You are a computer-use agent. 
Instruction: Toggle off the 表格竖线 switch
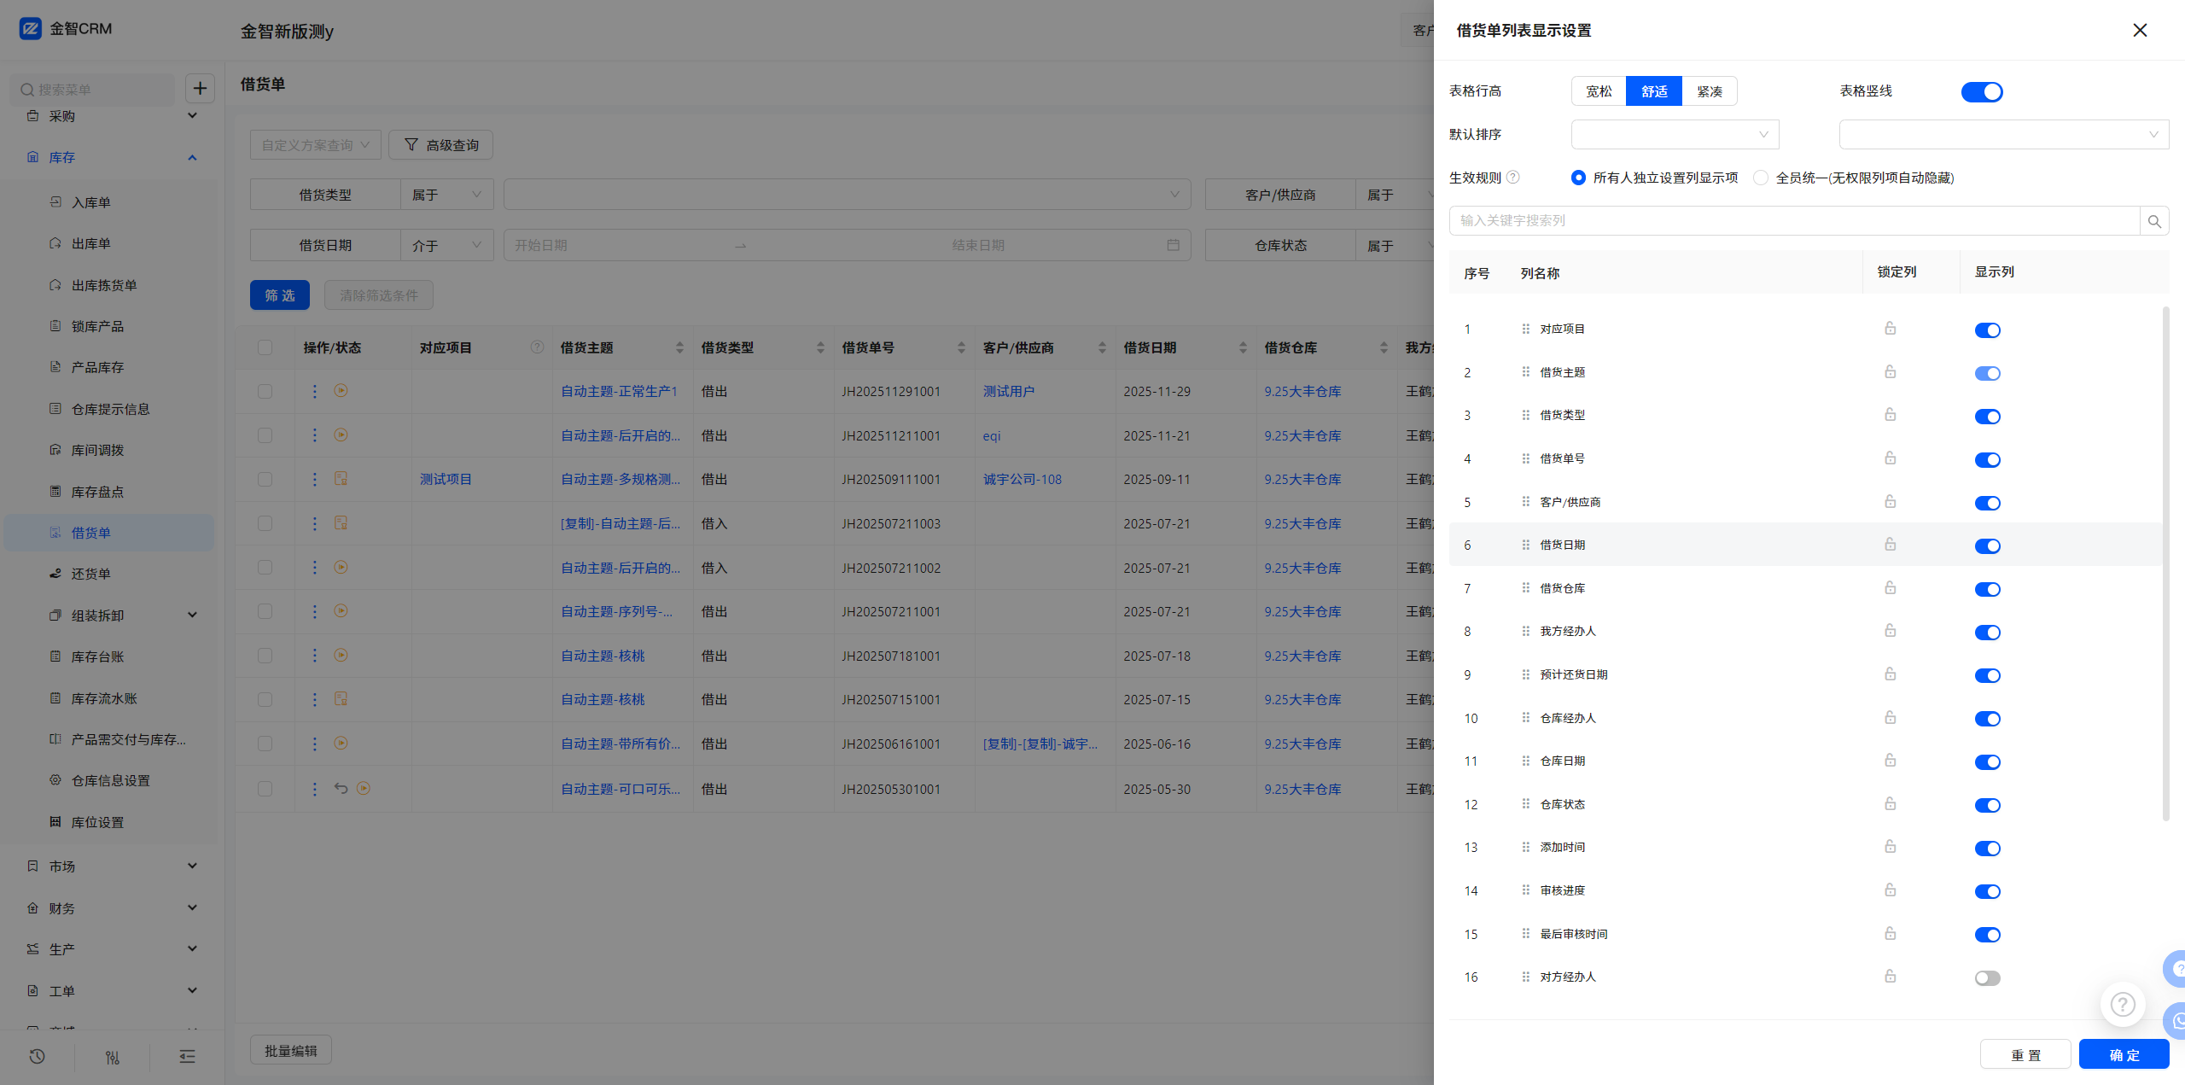1981,91
